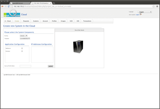The height and width of the screenshot is (109, 160).
Task: Click the Database label text
Action: (8, 51)
